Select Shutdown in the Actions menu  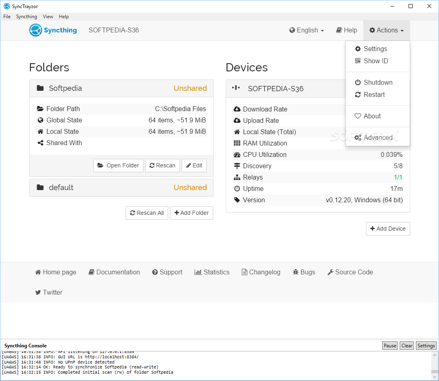pos(378,82)
